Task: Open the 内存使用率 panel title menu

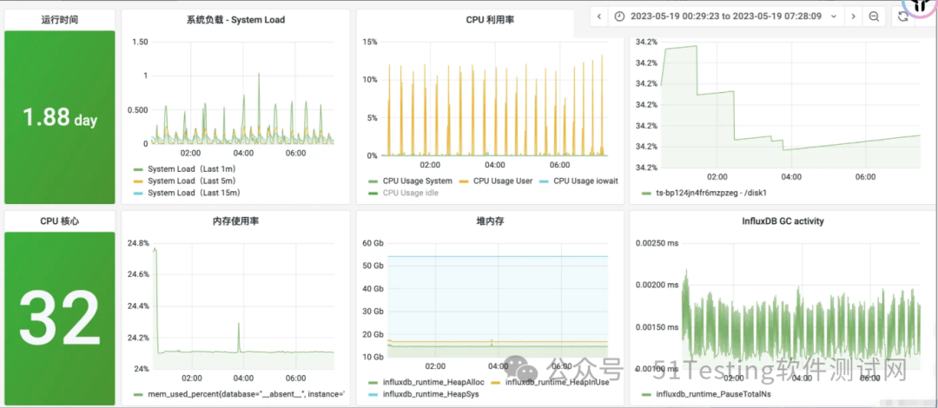Action: pos(235,220)
